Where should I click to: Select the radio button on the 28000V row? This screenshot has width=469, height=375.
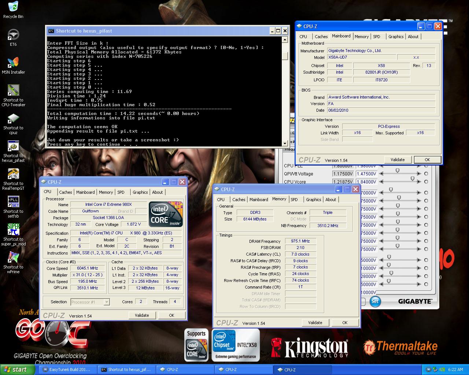pyautogui.click(x=426, y=276)
